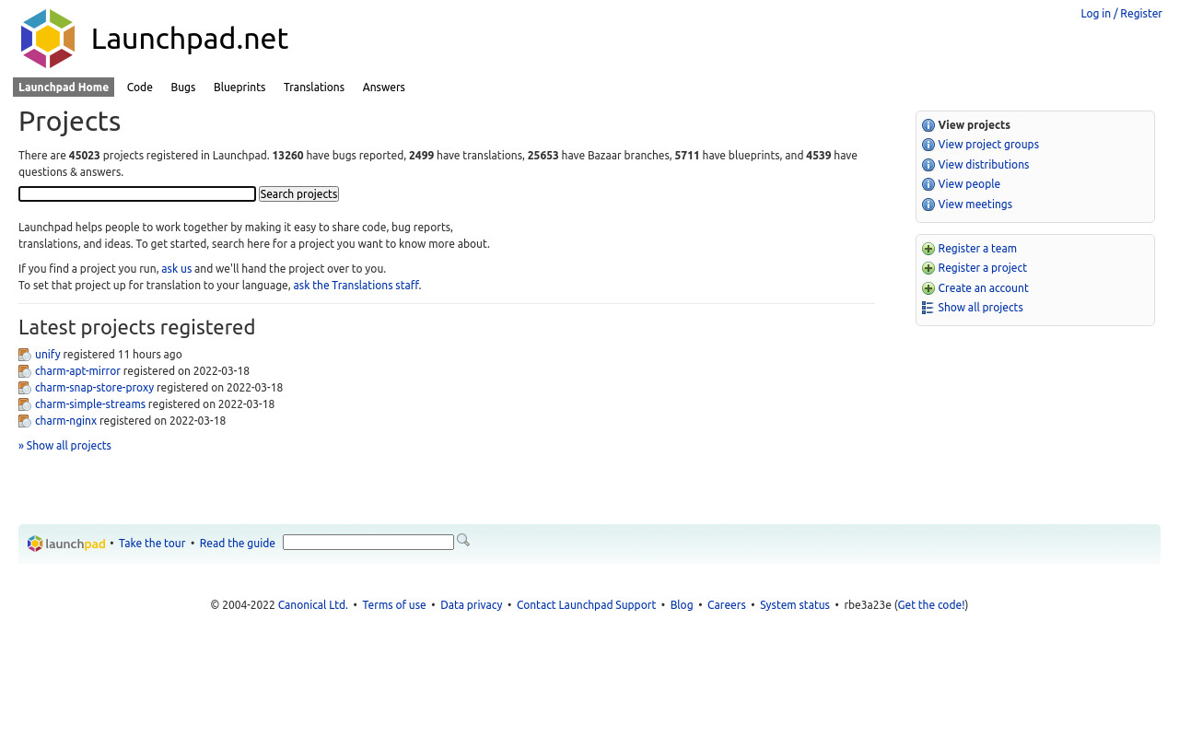Click the list icon beside Show all projects

click(x=928, y=308)
